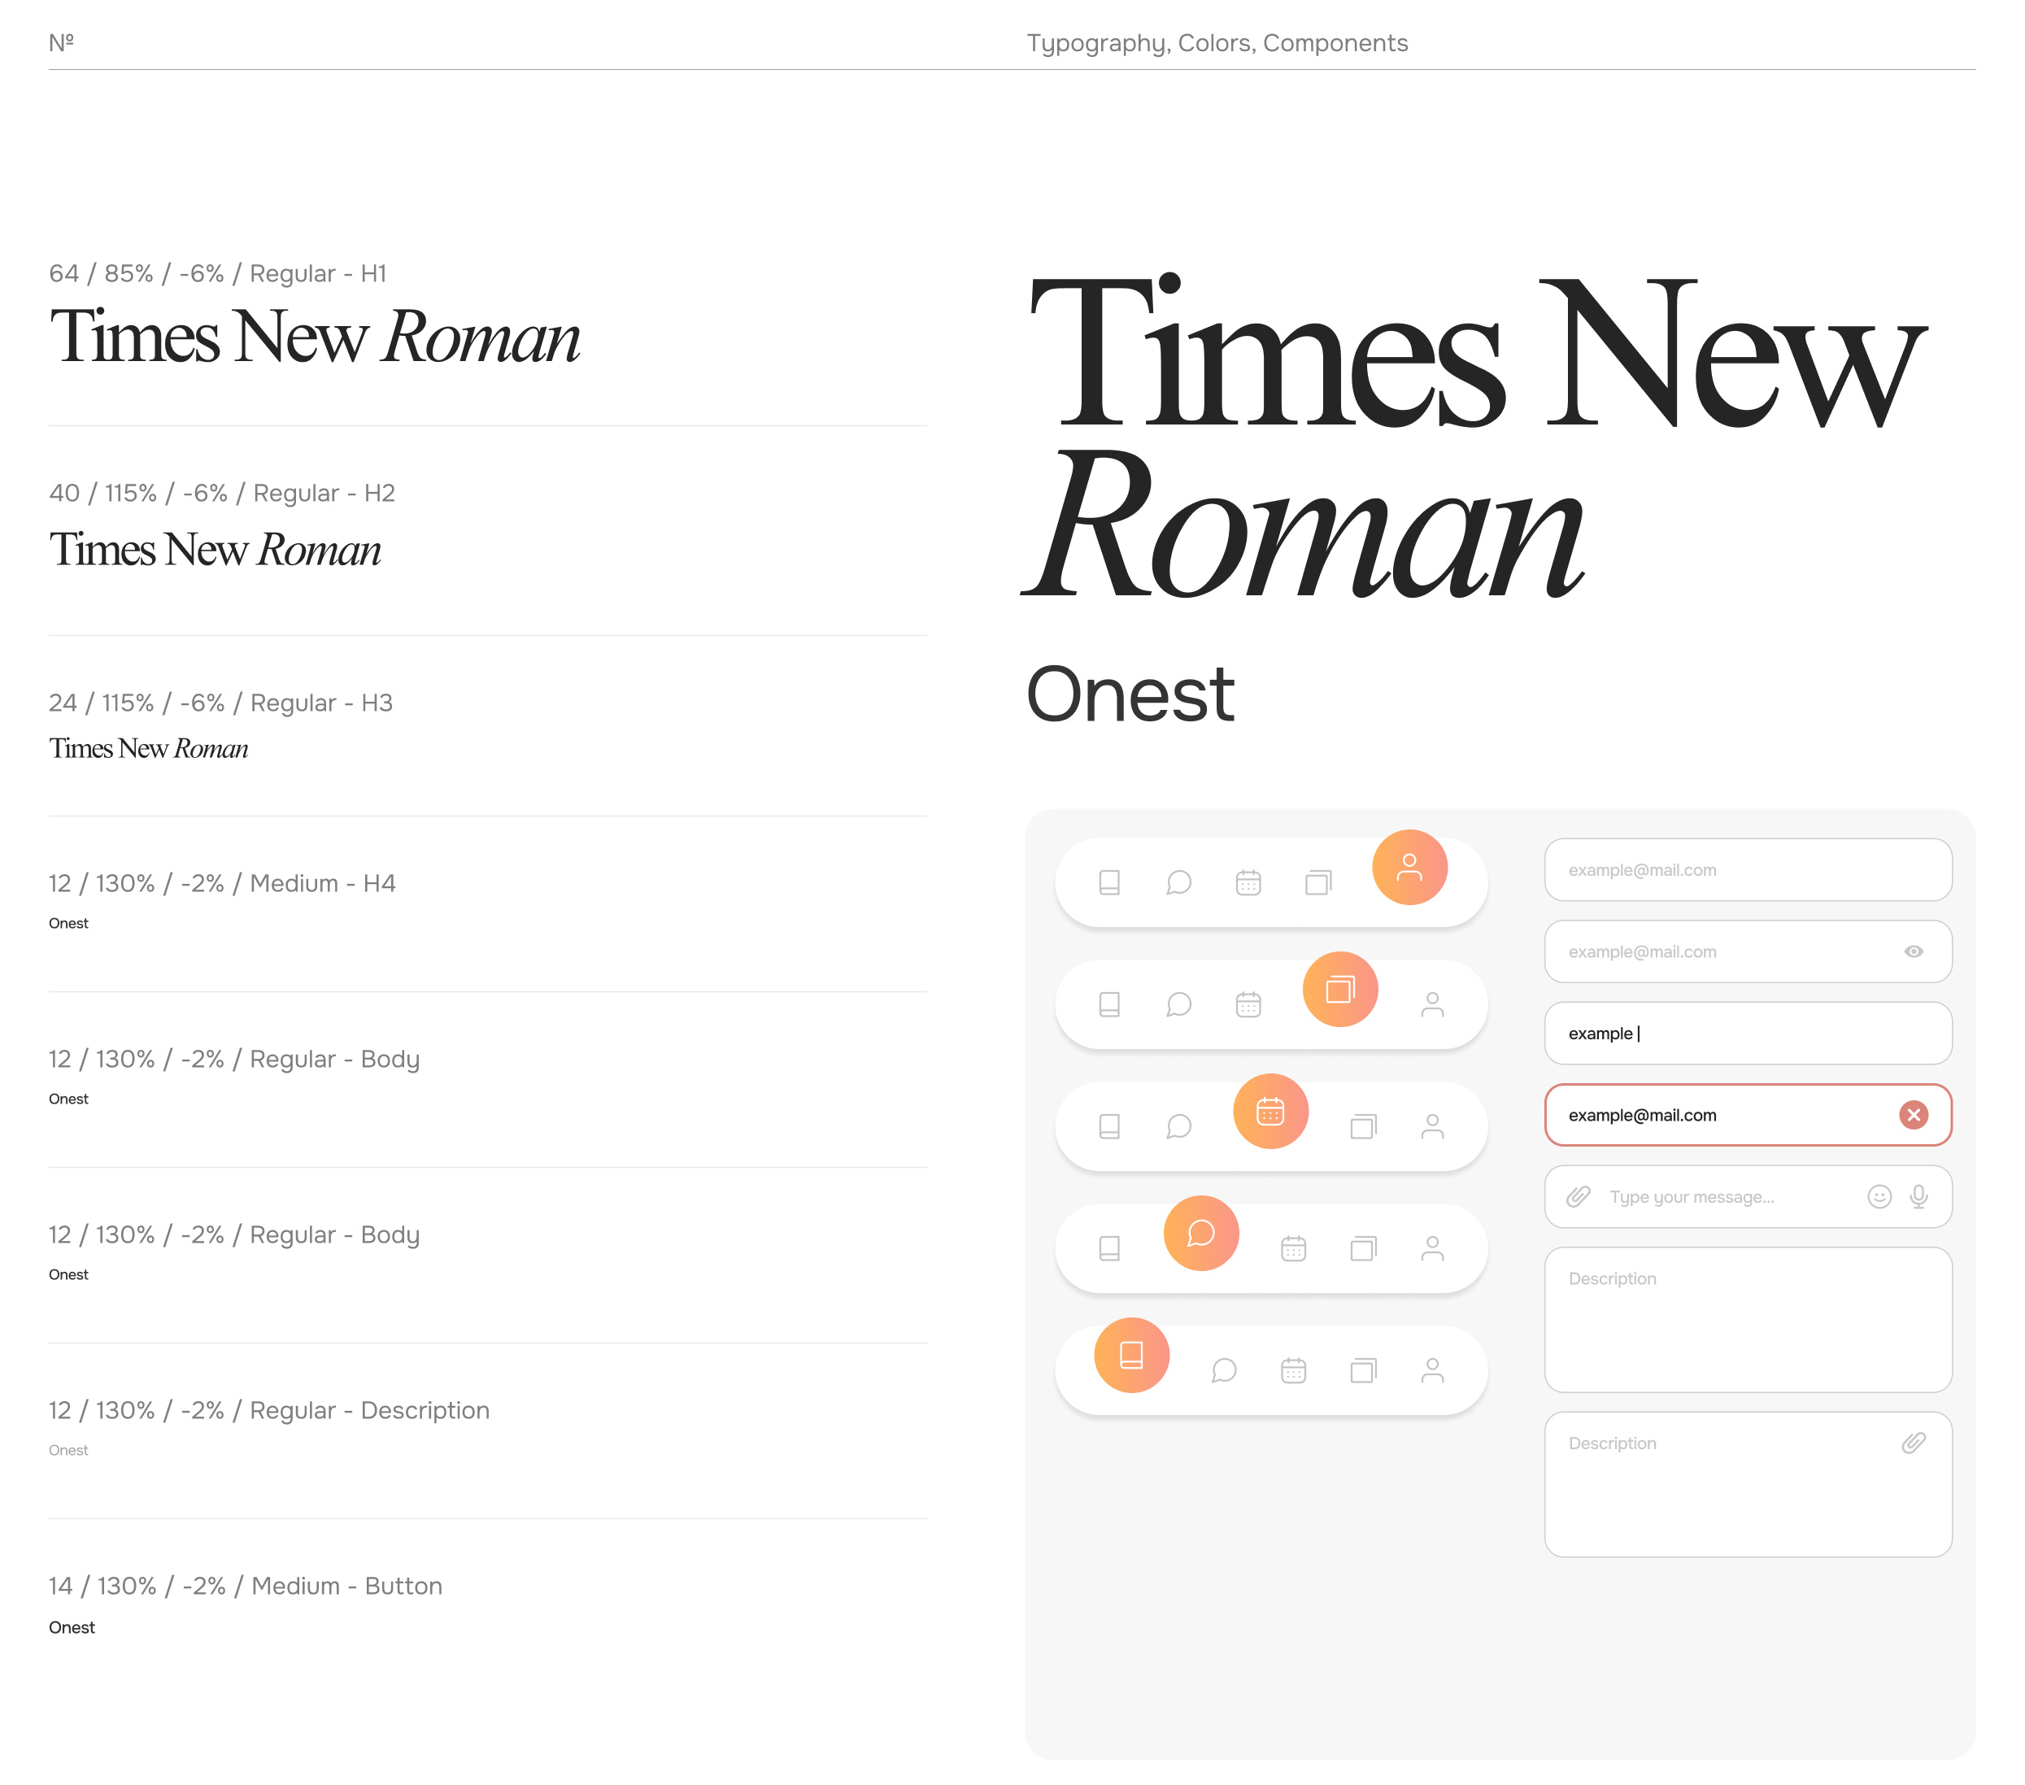Click calendar icon in top navigation bar
The image size is (2025, 1785).
[x=1248, y=882]
